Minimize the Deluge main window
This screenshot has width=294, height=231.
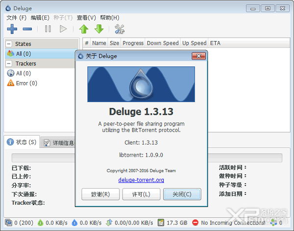point(253,8)
